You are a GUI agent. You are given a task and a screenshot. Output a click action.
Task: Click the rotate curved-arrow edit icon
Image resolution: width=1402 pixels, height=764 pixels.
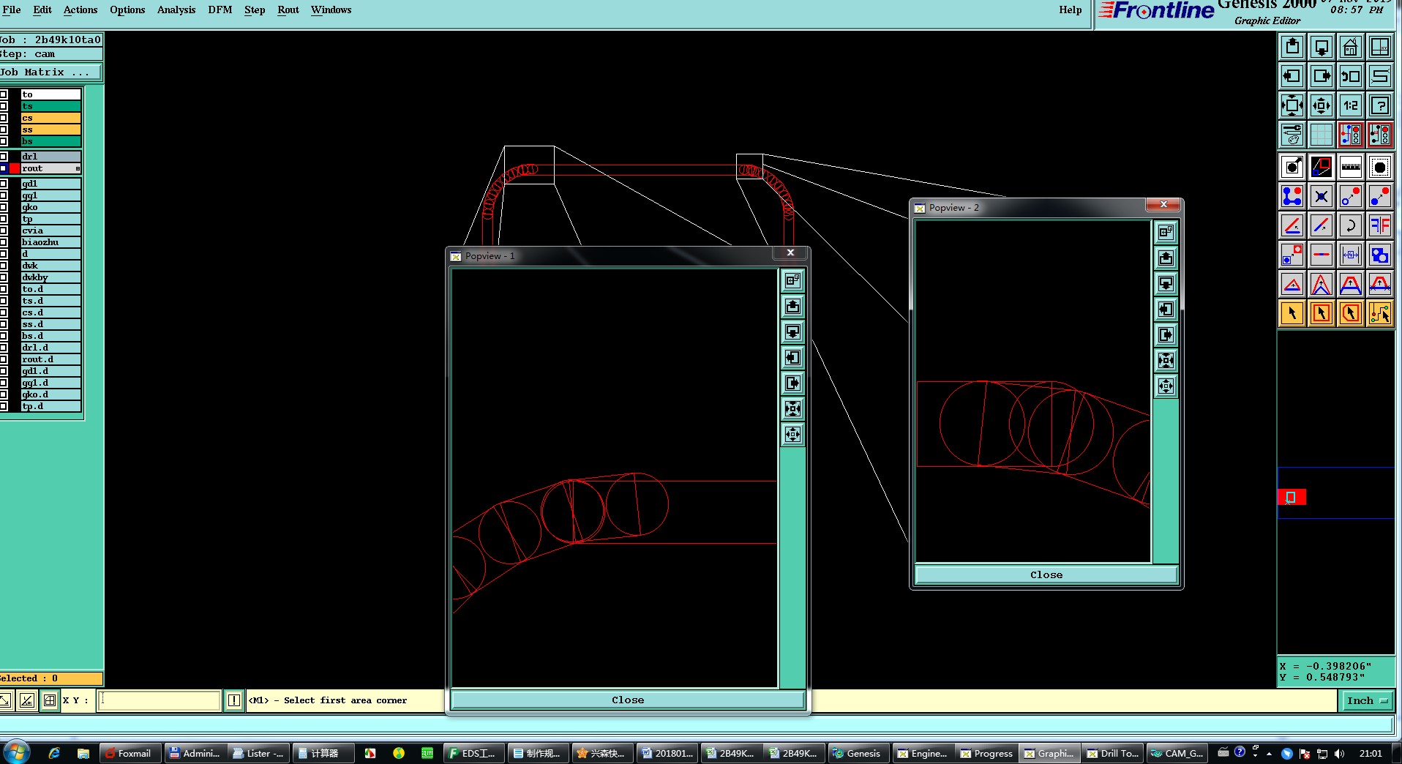tap(1351, 225)
